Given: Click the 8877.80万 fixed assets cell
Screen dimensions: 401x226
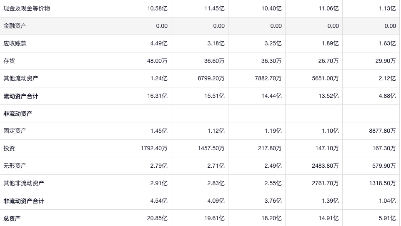Looking at the screenshot, I should [382, 131].
